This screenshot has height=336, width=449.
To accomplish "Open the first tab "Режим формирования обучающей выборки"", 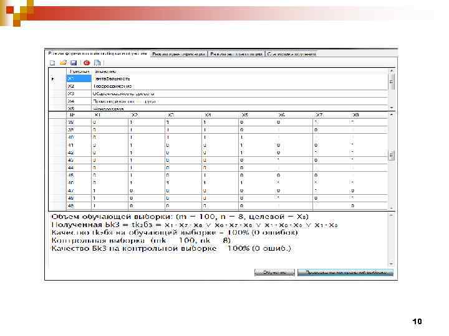I will pos(97,54).
